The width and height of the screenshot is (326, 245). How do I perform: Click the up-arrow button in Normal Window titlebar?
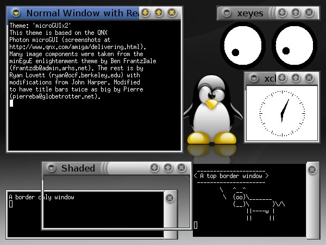pos(159,13)
